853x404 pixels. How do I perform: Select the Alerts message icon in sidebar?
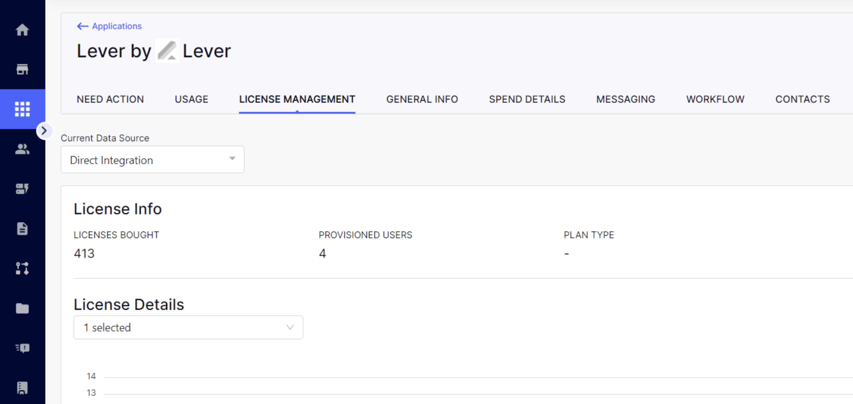tap(22, 348)
